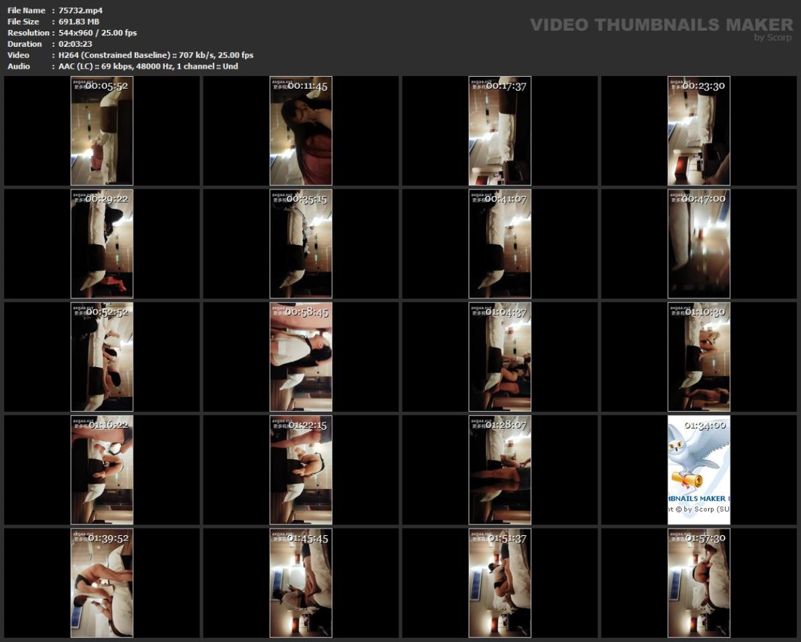The image size is (801, 642).
Task: Select the 00:29:22 preview frame
Action: [x=101, y=244]
